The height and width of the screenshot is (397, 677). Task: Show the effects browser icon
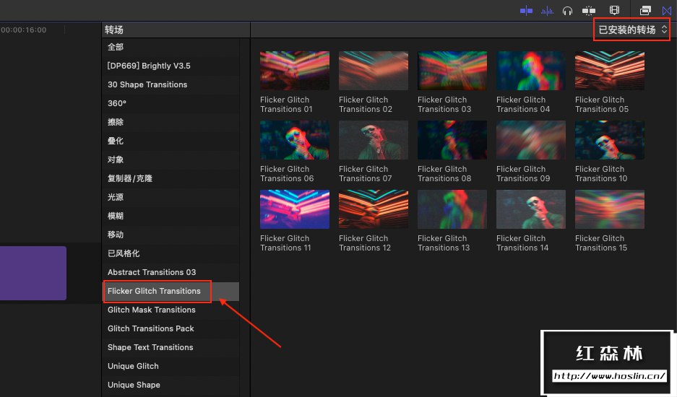click(645, 10)
